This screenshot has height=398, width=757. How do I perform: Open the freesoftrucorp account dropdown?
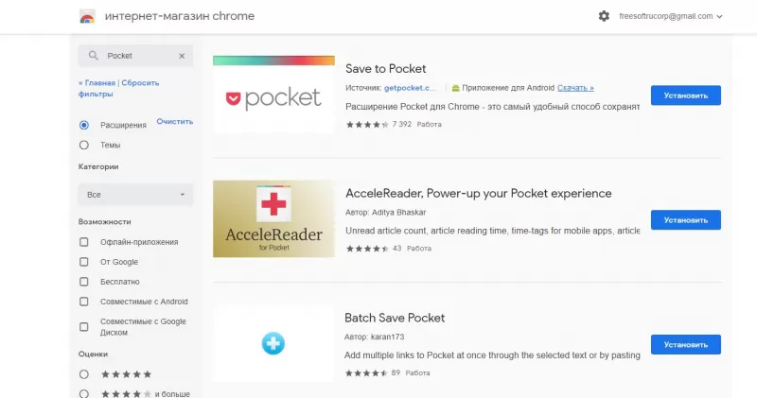pos(670,16)
